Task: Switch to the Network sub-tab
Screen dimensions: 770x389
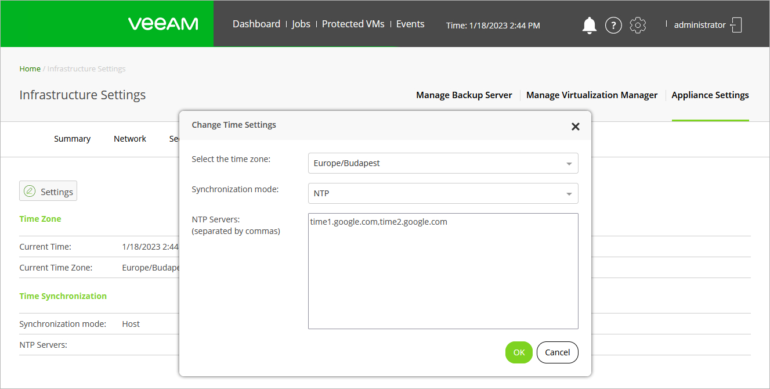Action: tap(130, 139)
